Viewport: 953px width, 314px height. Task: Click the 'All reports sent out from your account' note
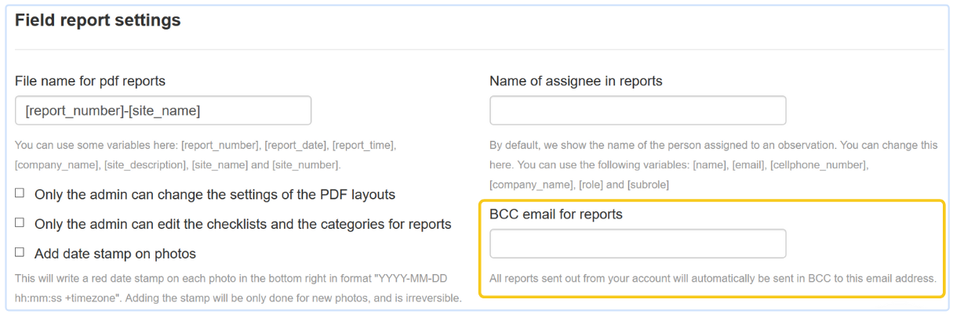(x=712, y=278)
